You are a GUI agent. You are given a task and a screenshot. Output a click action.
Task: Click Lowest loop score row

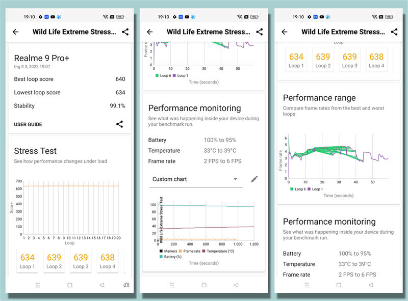tap(69, 93)
